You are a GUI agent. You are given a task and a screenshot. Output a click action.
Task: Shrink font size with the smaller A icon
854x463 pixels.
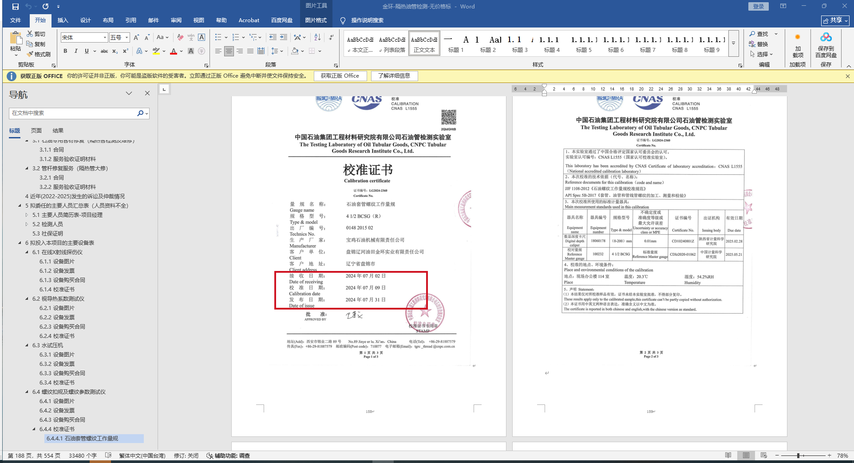pos(146,38)
